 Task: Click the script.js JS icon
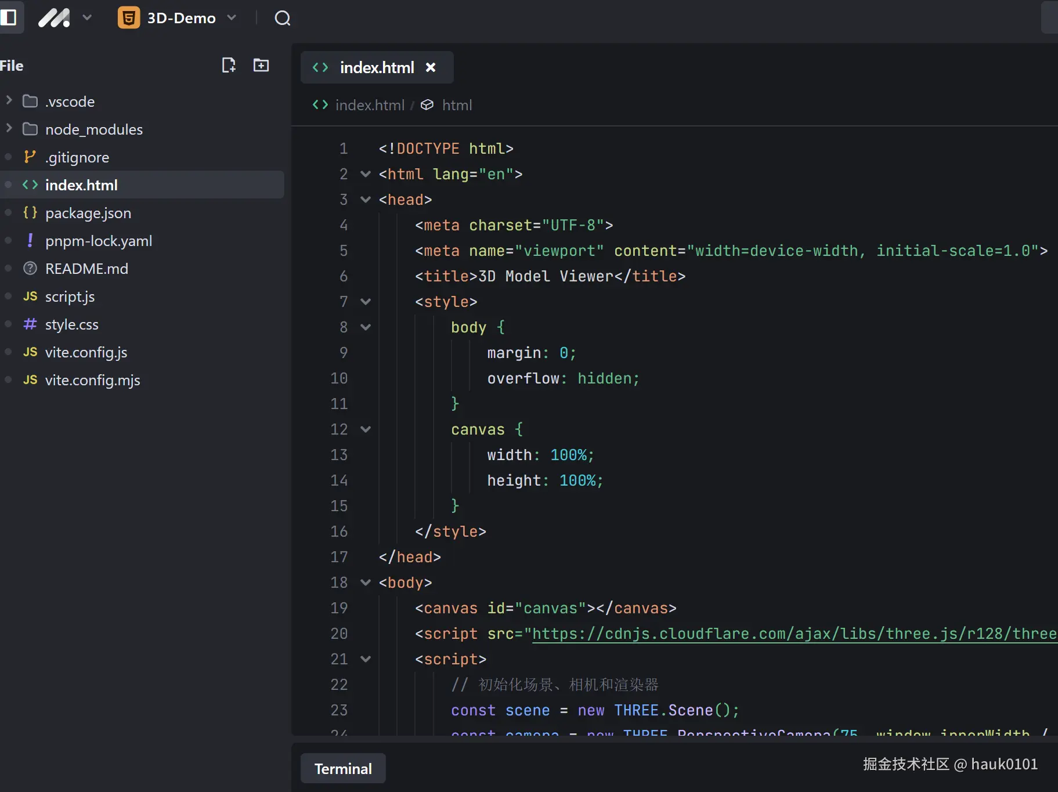click(x=30, y=296)
